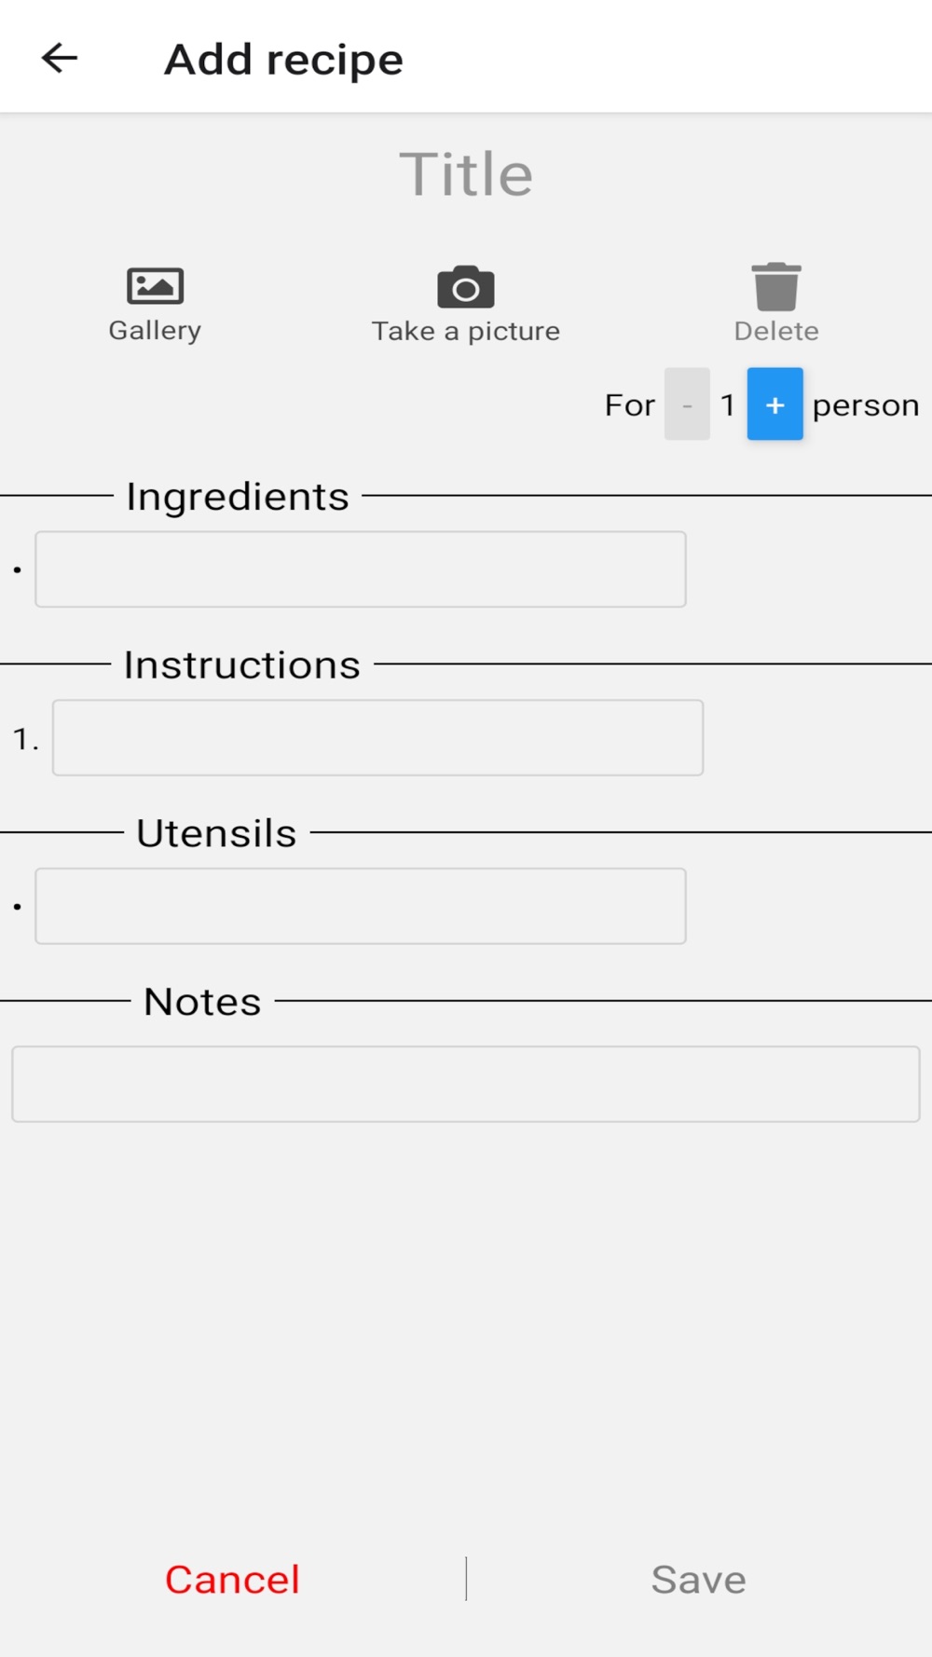Cancel adding the recipe
932x1657 pixels.
tap(232, 1580)
